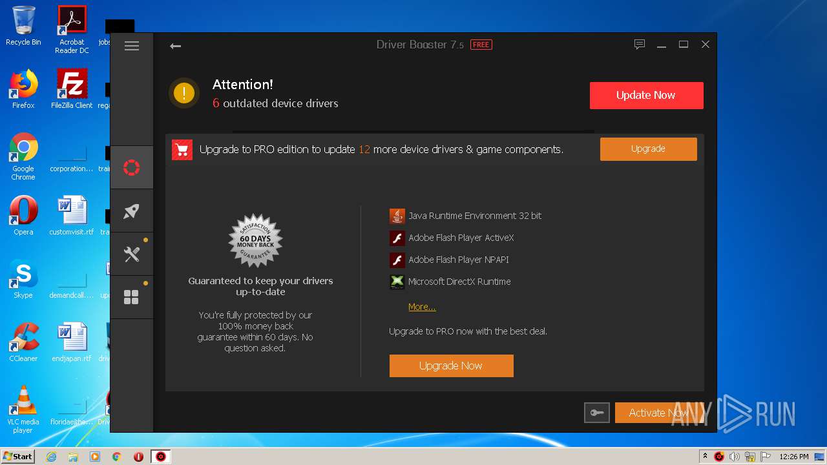Screen dimensions: 827x465
Task: Close the Driver Booster window
Action: click(706, 45)
